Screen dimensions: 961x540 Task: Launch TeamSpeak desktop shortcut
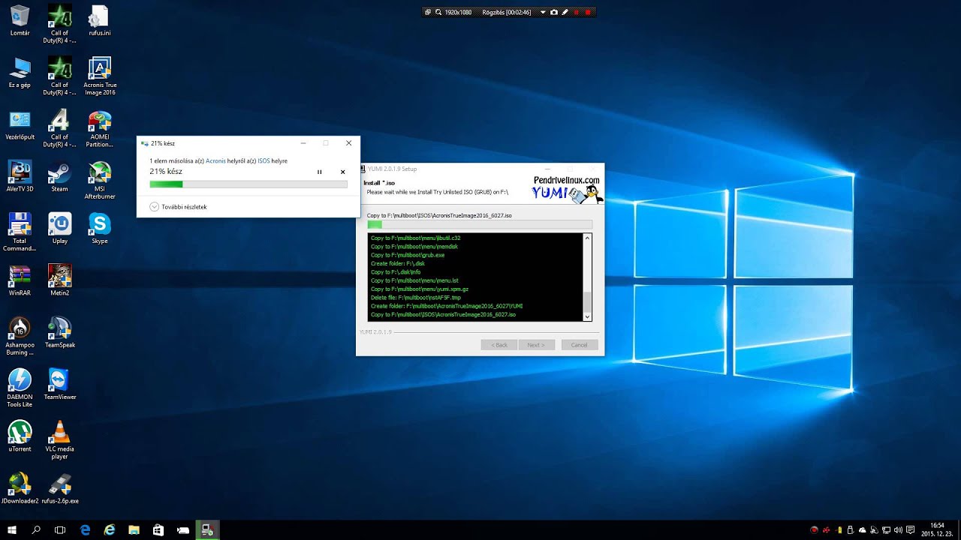tap(59, 332)
